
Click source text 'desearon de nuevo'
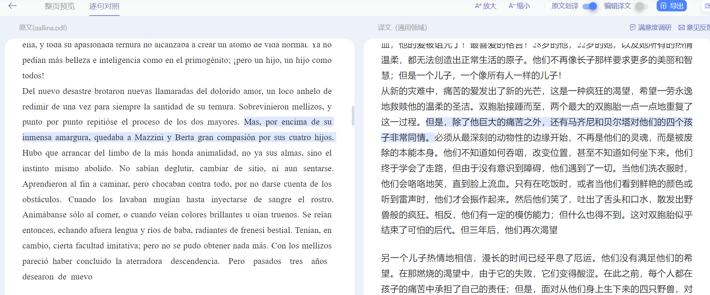pyautogui.click(x=57, y=277)
